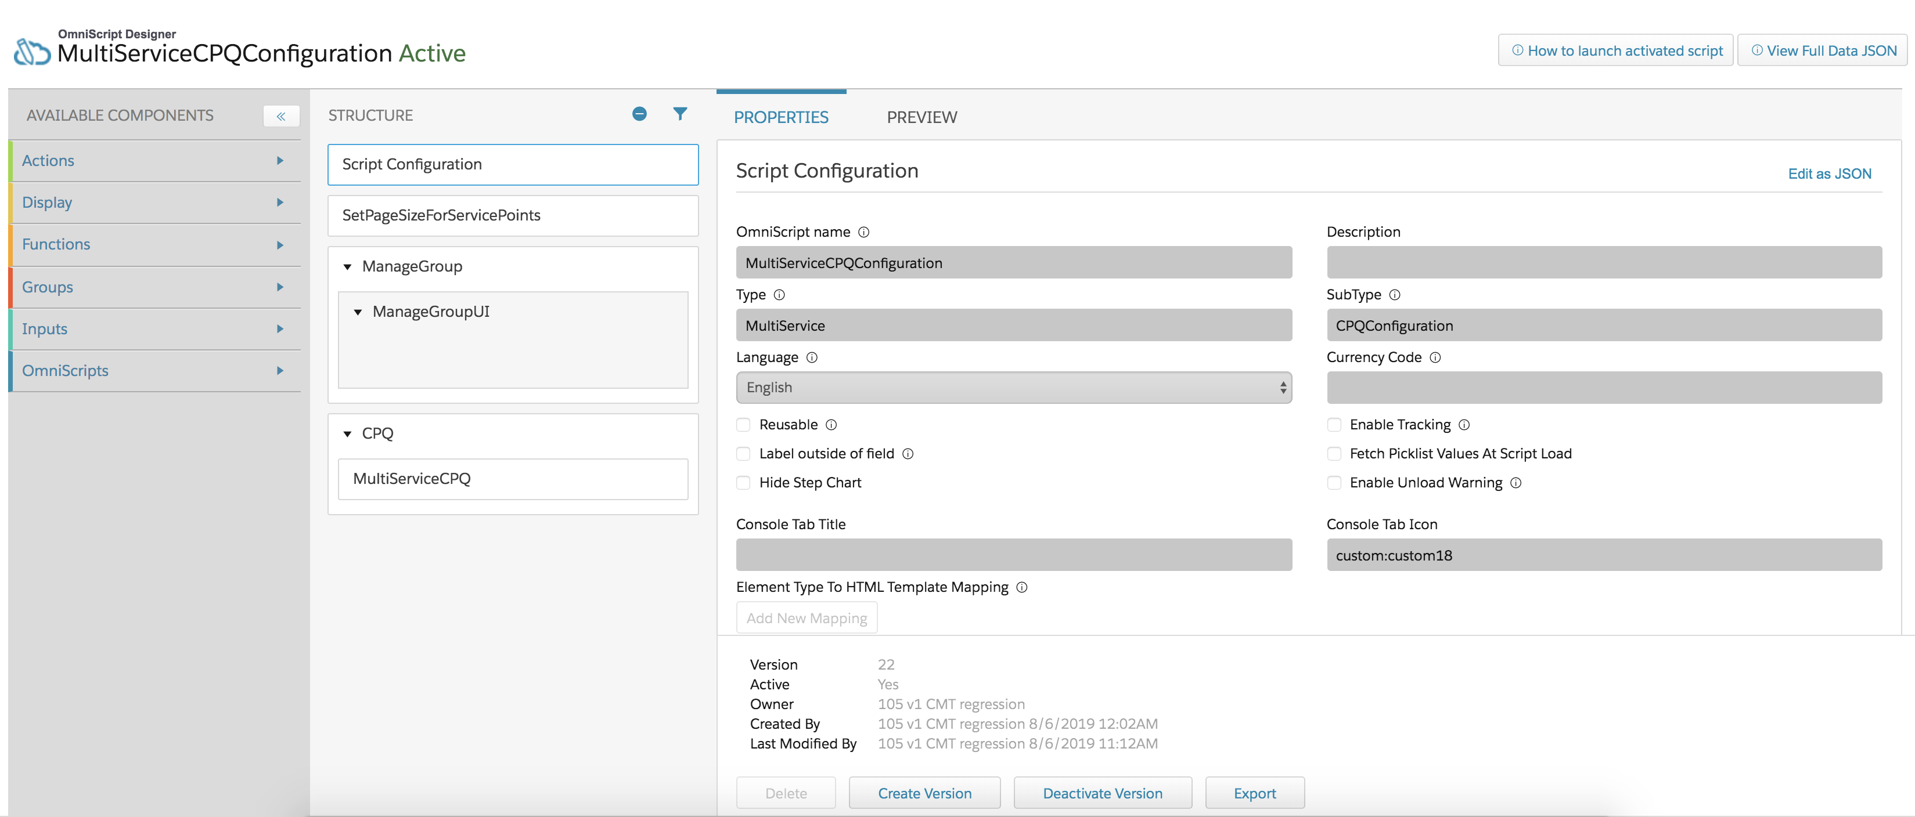Select the MultiServiceCPQ element
This screenshot has height=817, width=1915.
pos(513,479)
